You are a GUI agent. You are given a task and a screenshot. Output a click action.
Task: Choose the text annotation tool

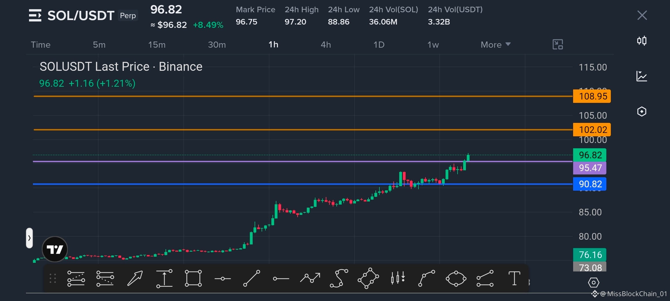514,278
